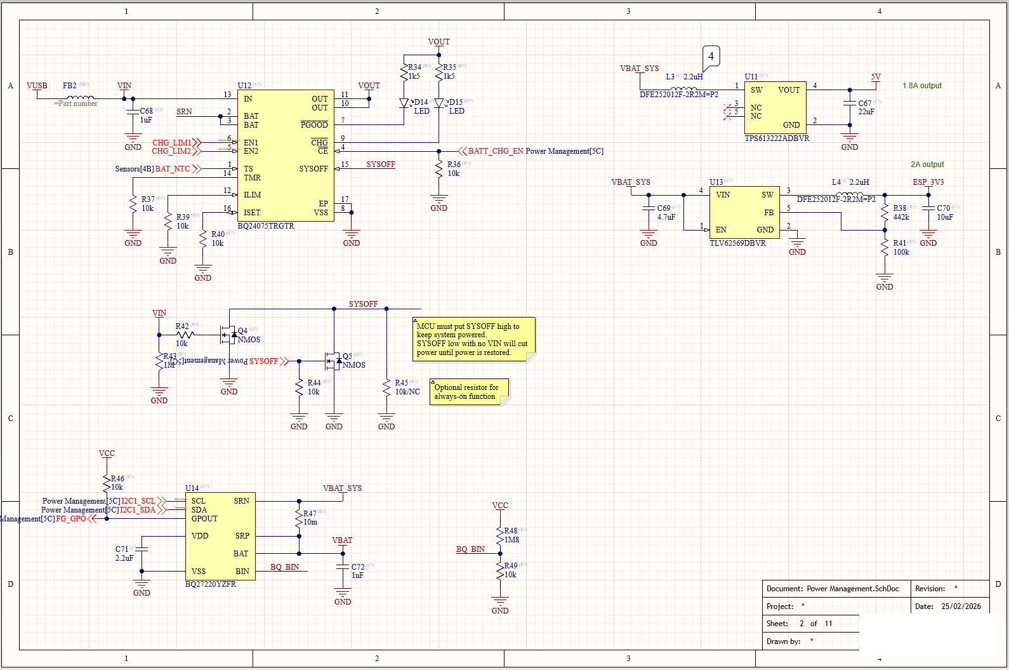Click the 1.8A output text label

[x=922, y=86]
